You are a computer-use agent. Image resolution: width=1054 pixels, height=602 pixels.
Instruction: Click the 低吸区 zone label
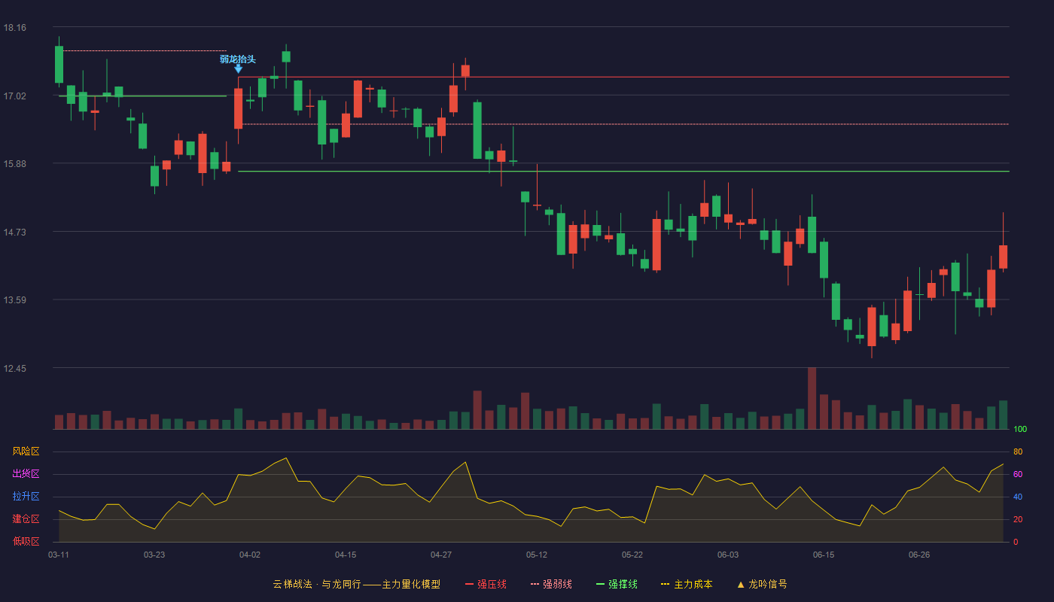pos(26,541)
